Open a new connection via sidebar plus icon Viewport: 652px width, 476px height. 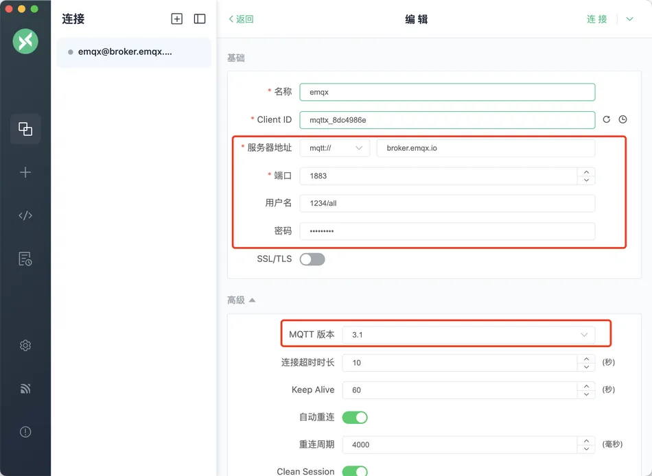coord(25,172)
